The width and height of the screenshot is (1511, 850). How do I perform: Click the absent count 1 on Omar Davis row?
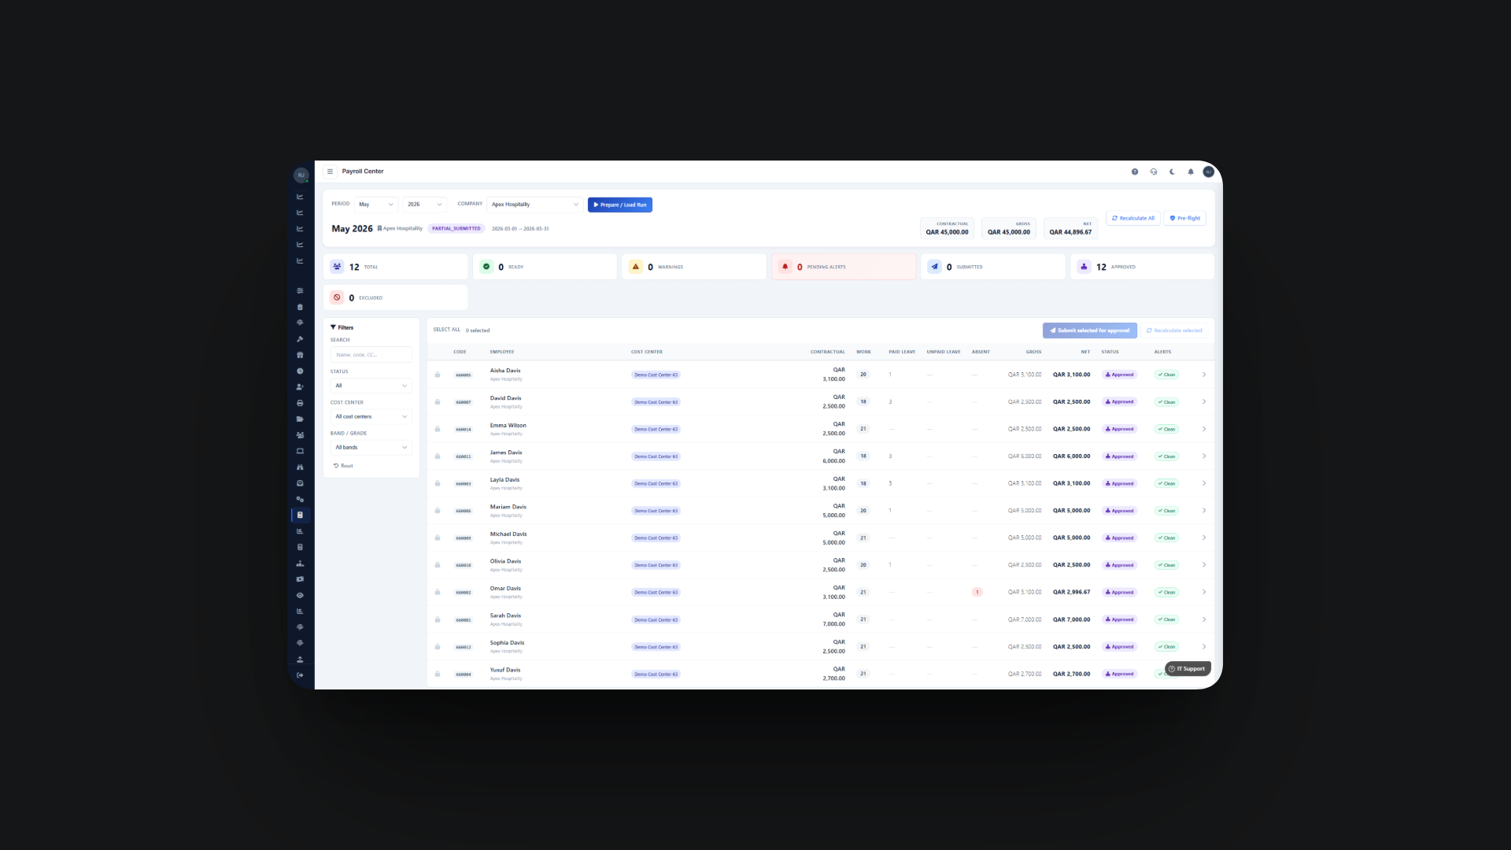click(x=977, y=593)
